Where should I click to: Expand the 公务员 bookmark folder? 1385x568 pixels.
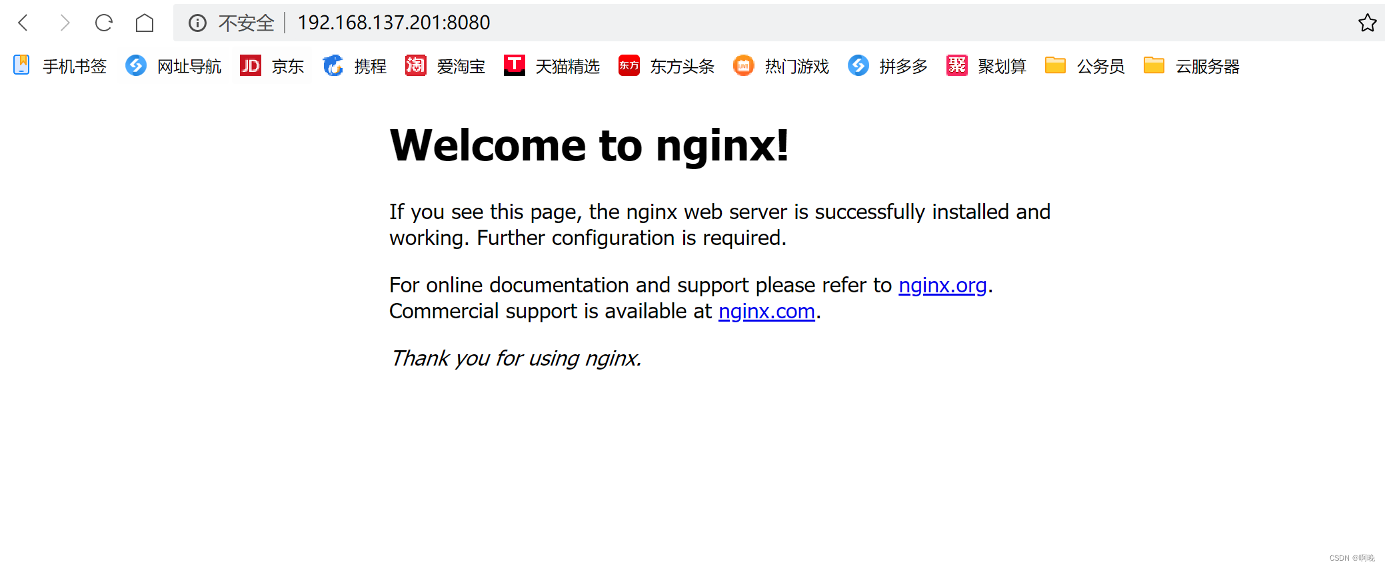[1085, 66]
